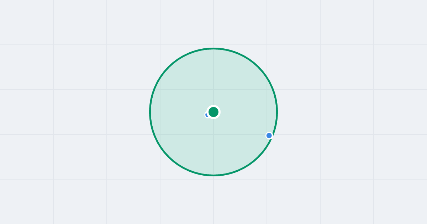The image size is (427, 224).
Task: Click the grid intersection nearest the top-right corner
Action: [374, 45]
